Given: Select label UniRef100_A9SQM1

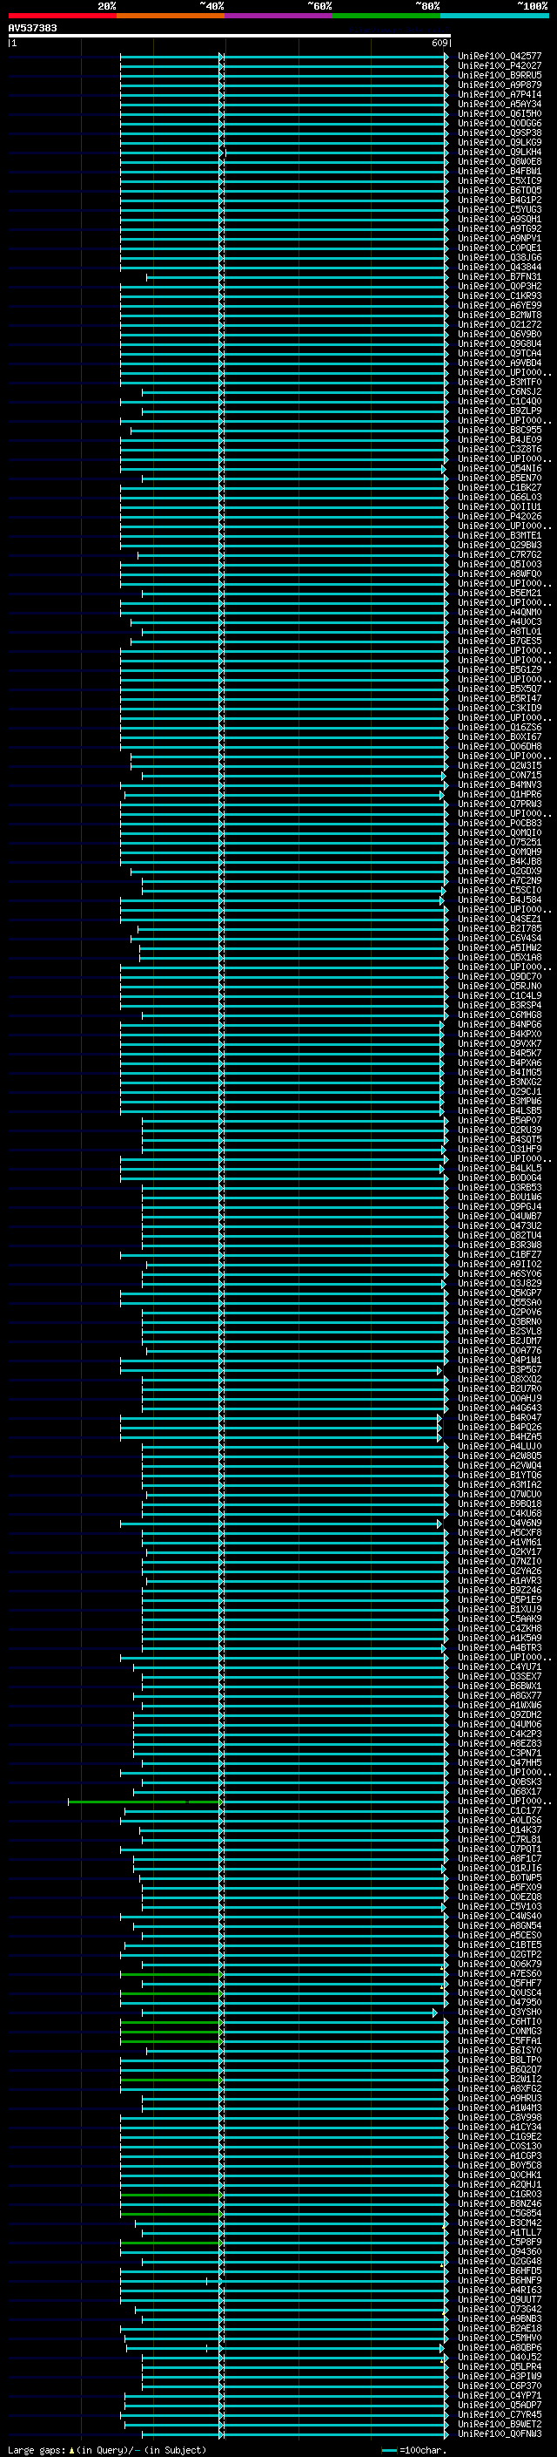Looking at the screenshot, I should click(500, 220).
